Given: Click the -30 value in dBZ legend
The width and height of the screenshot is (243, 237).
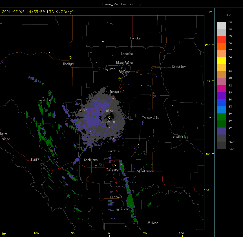Looking at the screenshot, I should click(x=231, y=149).
